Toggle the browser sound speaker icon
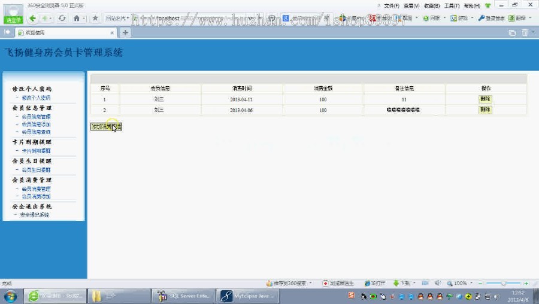Screen dimensions: 539x304 (438, 283)
